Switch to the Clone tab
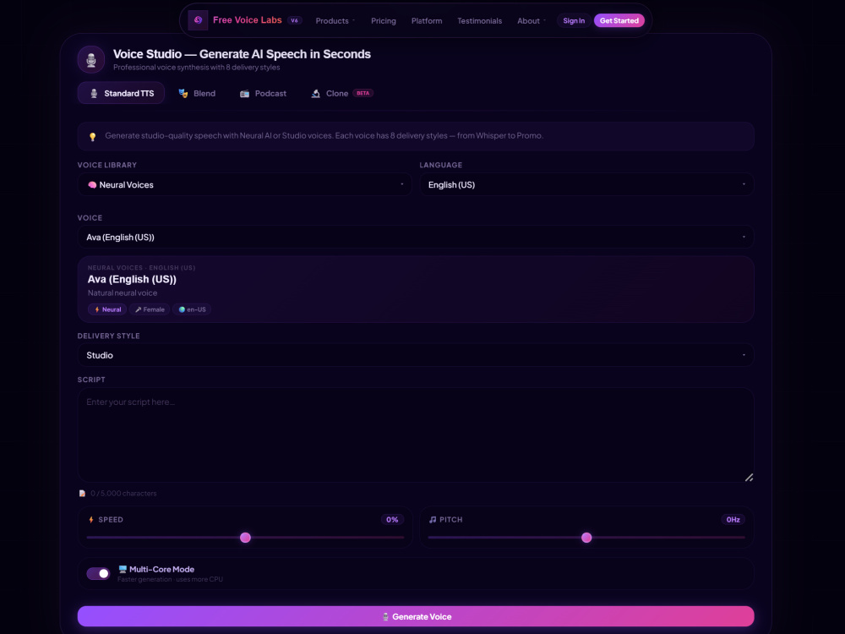845x634 pixels. [341, 93]
